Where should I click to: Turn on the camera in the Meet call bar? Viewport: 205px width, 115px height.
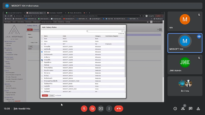pos(93,108)
